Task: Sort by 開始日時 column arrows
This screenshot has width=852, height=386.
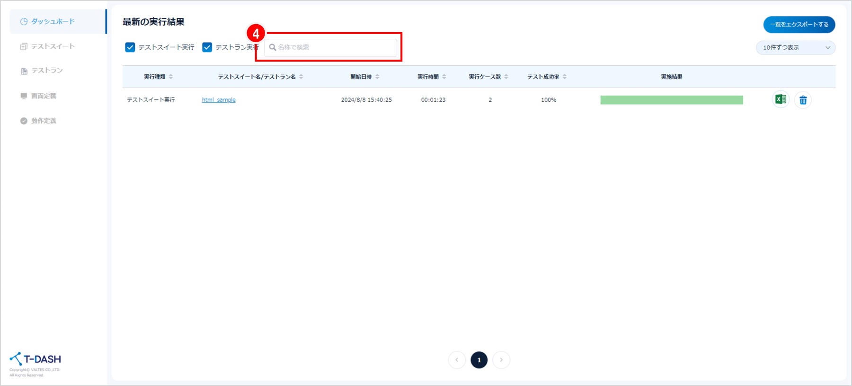Action: pos(377,77)
